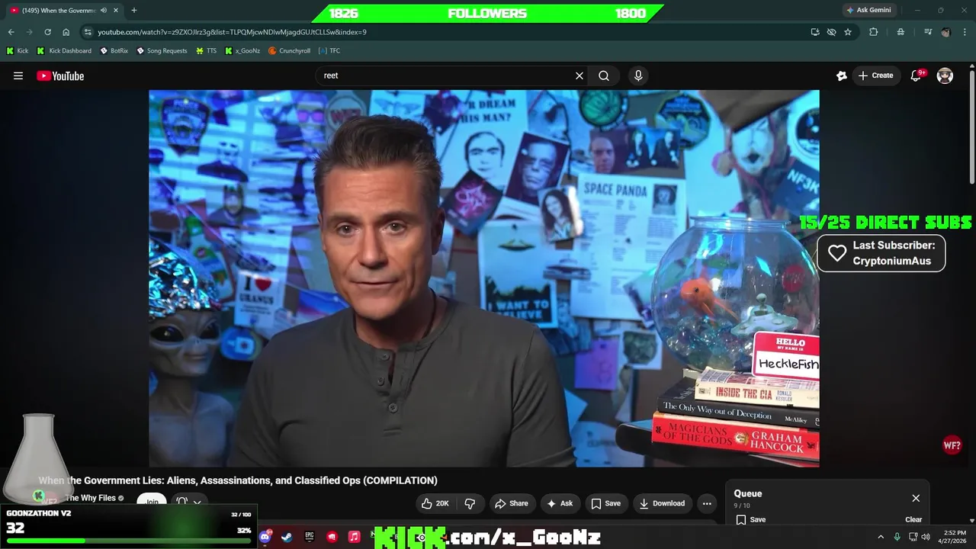Open Epic Games from the taskbar
This screenshot has height=549, width=976.
(x=310, y=537)
